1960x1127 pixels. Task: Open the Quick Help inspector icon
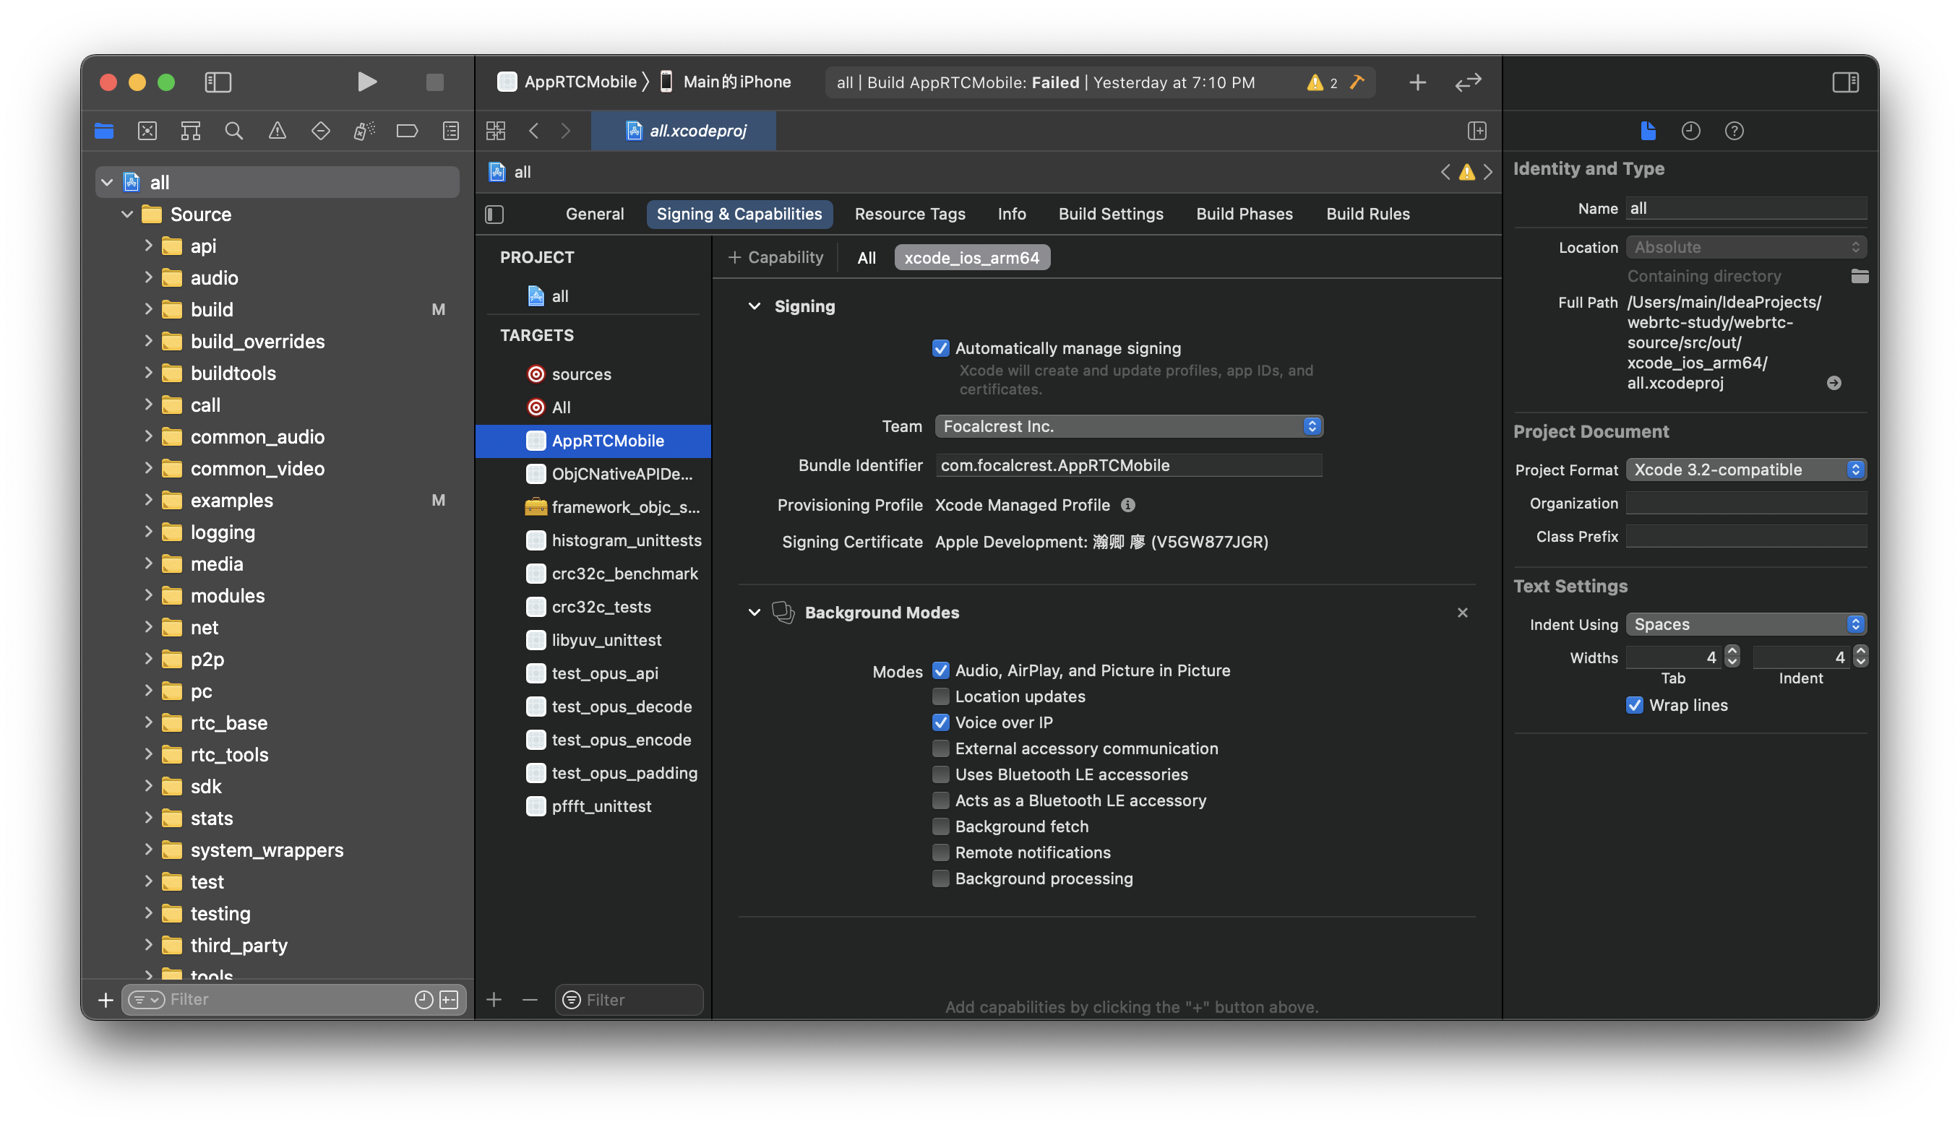(x=1734, y=131)
